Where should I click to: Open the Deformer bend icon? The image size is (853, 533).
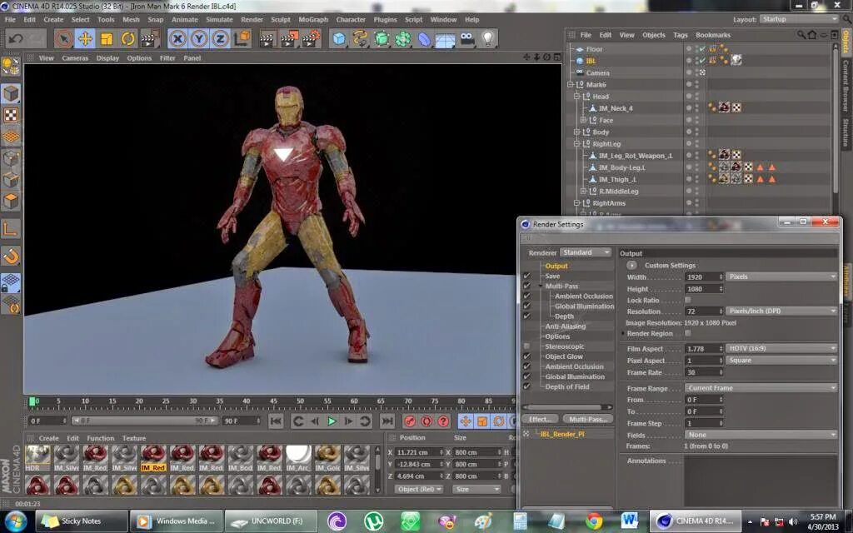point(424,38)
